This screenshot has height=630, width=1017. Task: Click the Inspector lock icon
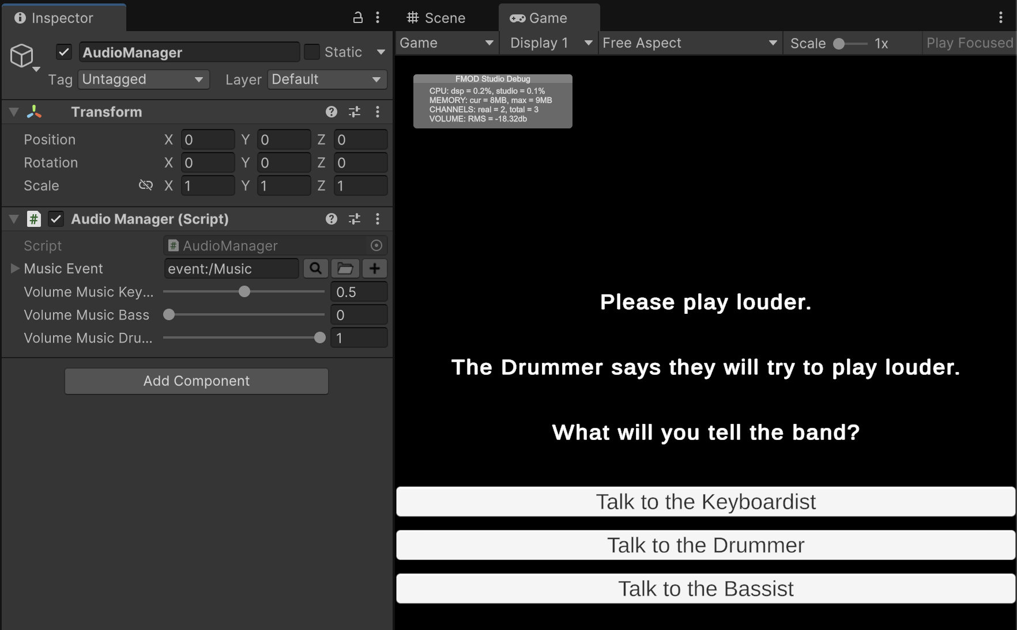(358, 18)
